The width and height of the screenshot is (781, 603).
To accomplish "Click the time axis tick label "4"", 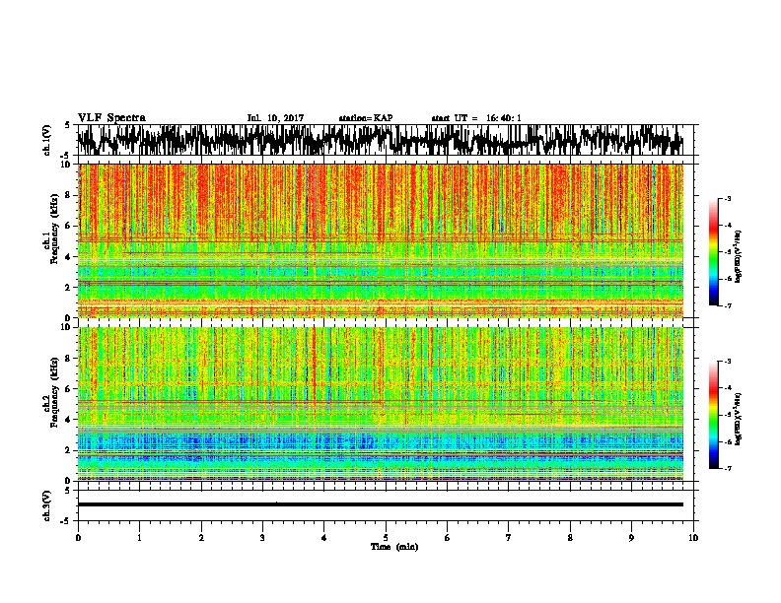I will 324,538.
